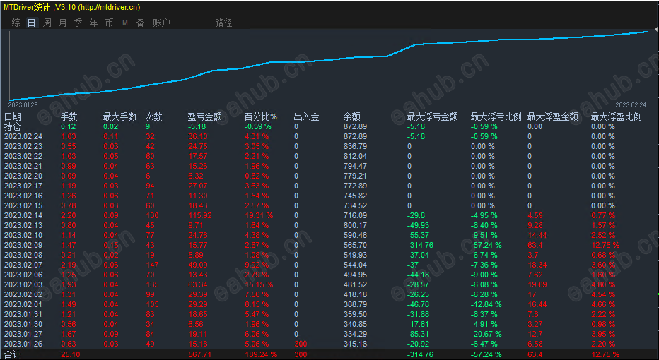Select date cell 2023.01.31
Viewport: 659px width, 360px height.
23,314
